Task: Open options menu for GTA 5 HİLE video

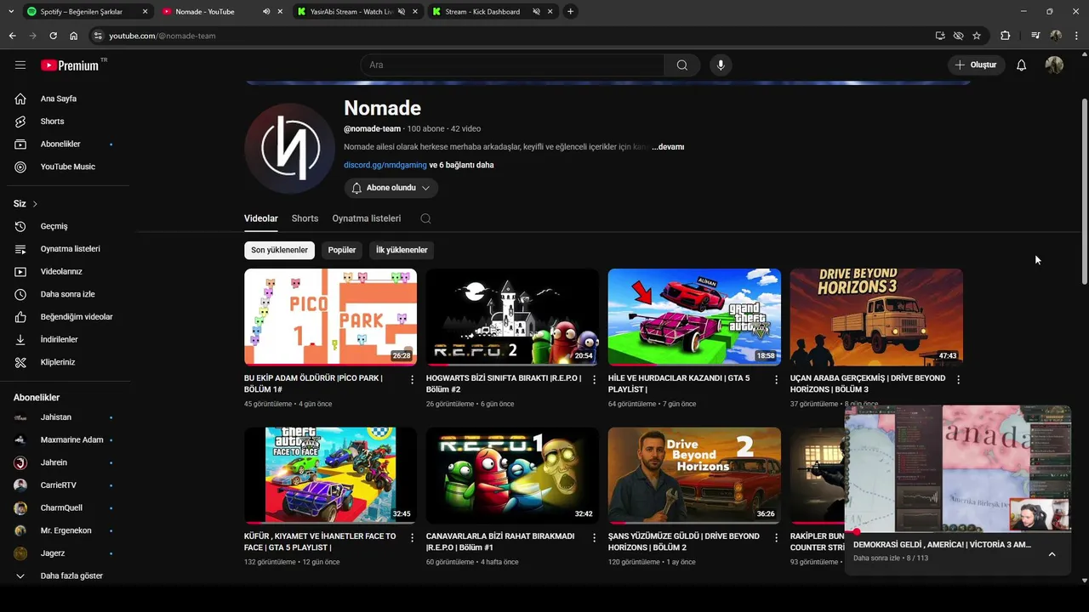Action: coord(776,380)
